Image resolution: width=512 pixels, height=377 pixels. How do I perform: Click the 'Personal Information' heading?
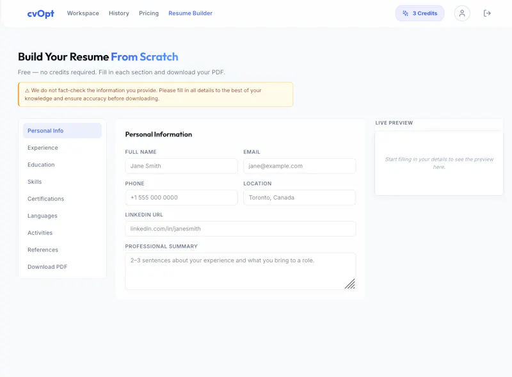click(159, 134)
